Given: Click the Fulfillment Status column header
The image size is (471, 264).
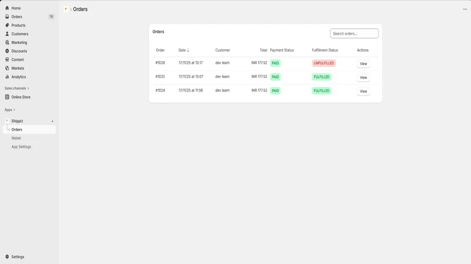Looking at the screenshot, I should click(325, 50).
